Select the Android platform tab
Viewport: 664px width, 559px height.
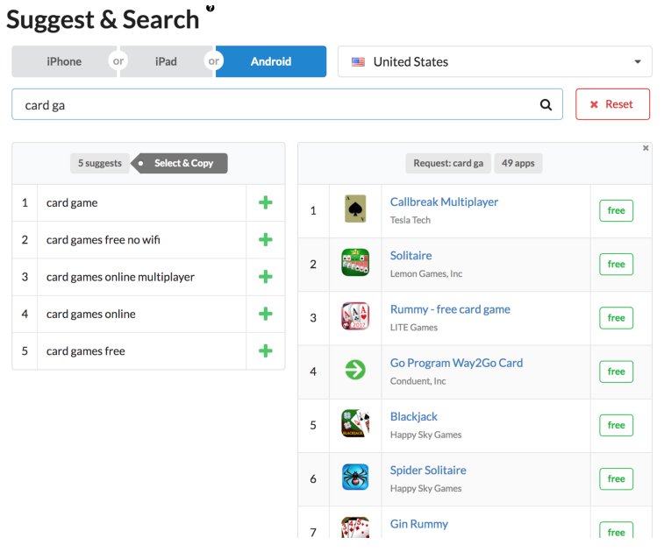271,61
